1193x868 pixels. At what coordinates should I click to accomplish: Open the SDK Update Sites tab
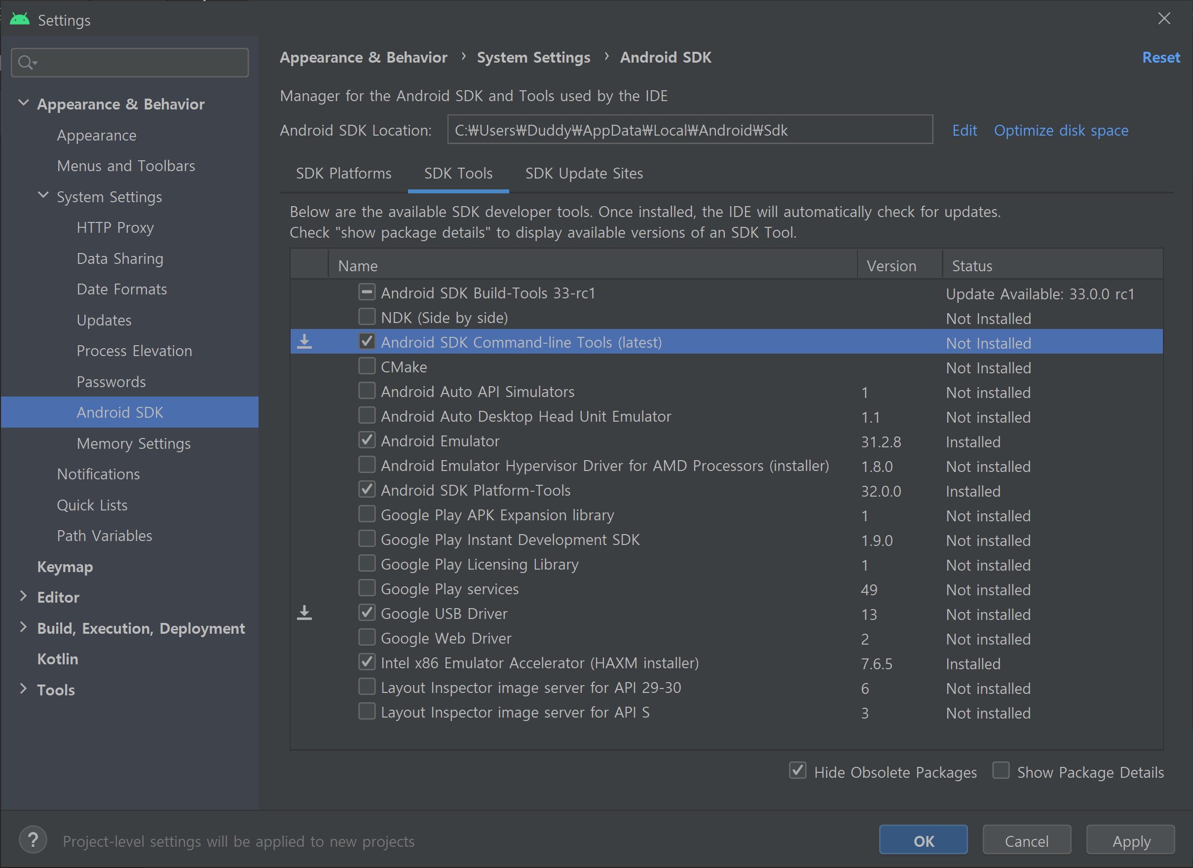pos(584,174)
